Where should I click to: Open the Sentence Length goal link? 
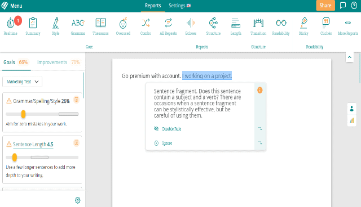(33, 145)
